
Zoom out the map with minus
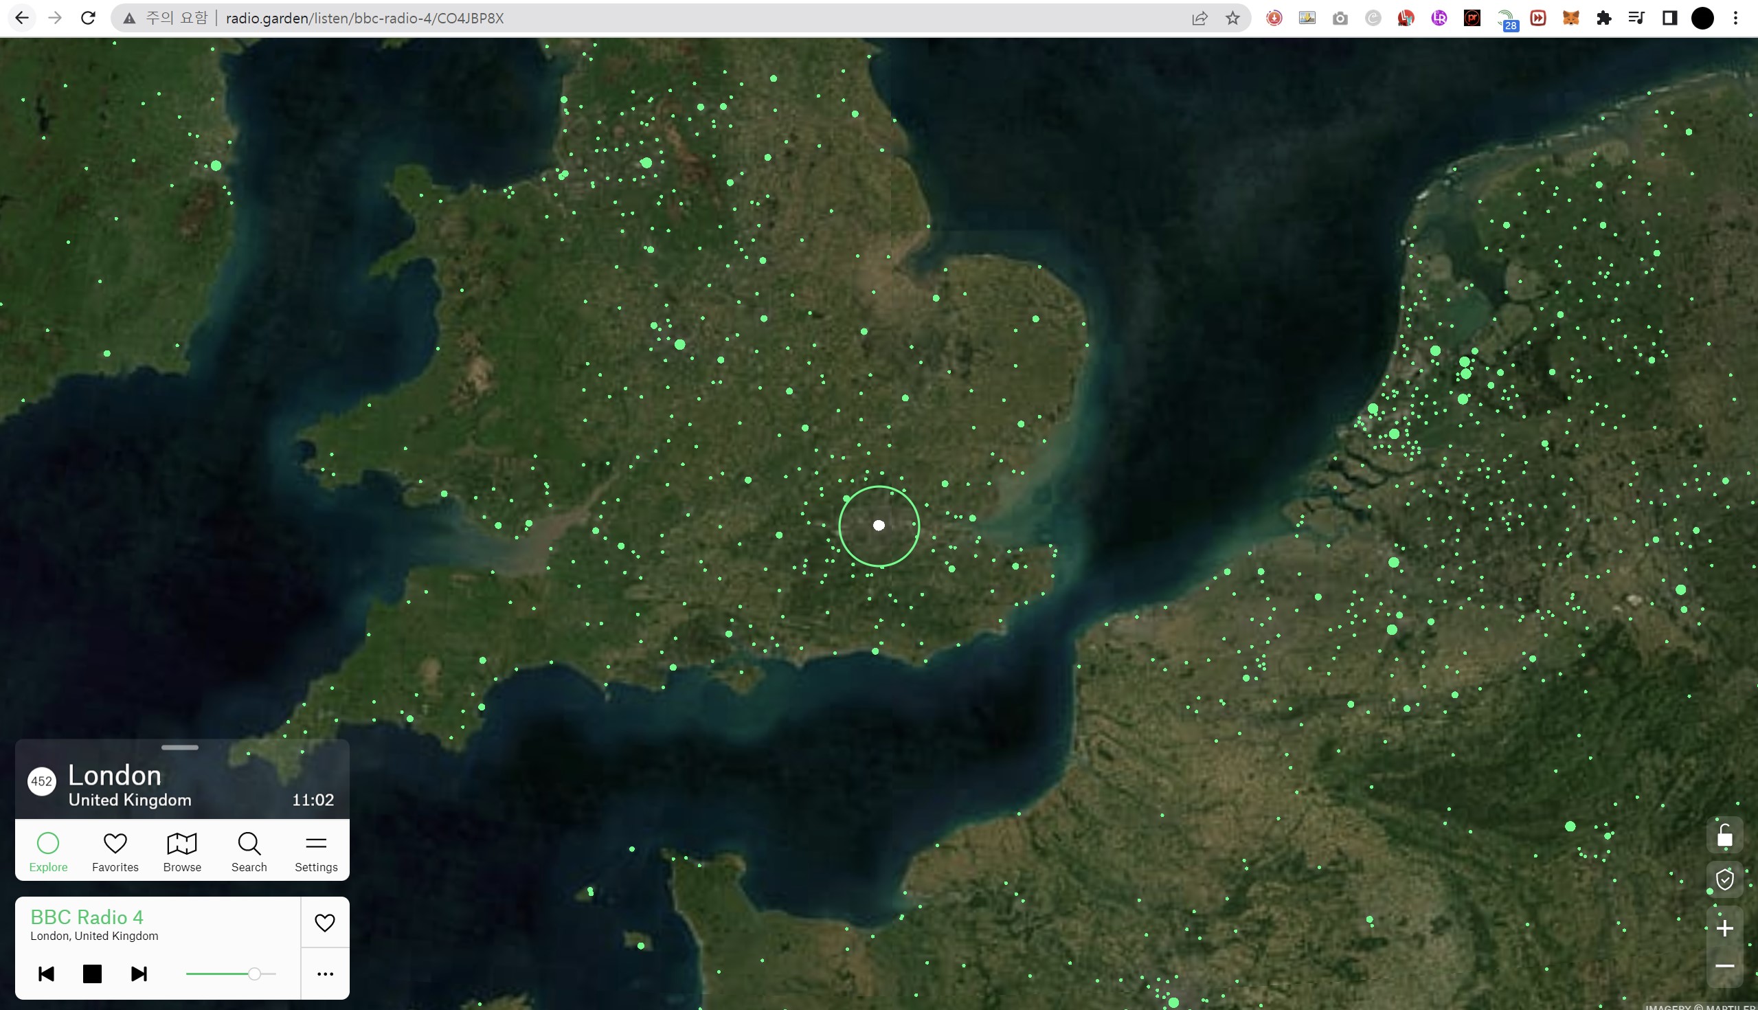coord(1725,965)
